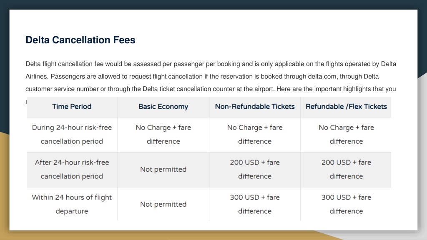The image size is (427, 240).
Task: Select Not permitted cell in After 24-hour row
Action: click(x=163, y=170)
